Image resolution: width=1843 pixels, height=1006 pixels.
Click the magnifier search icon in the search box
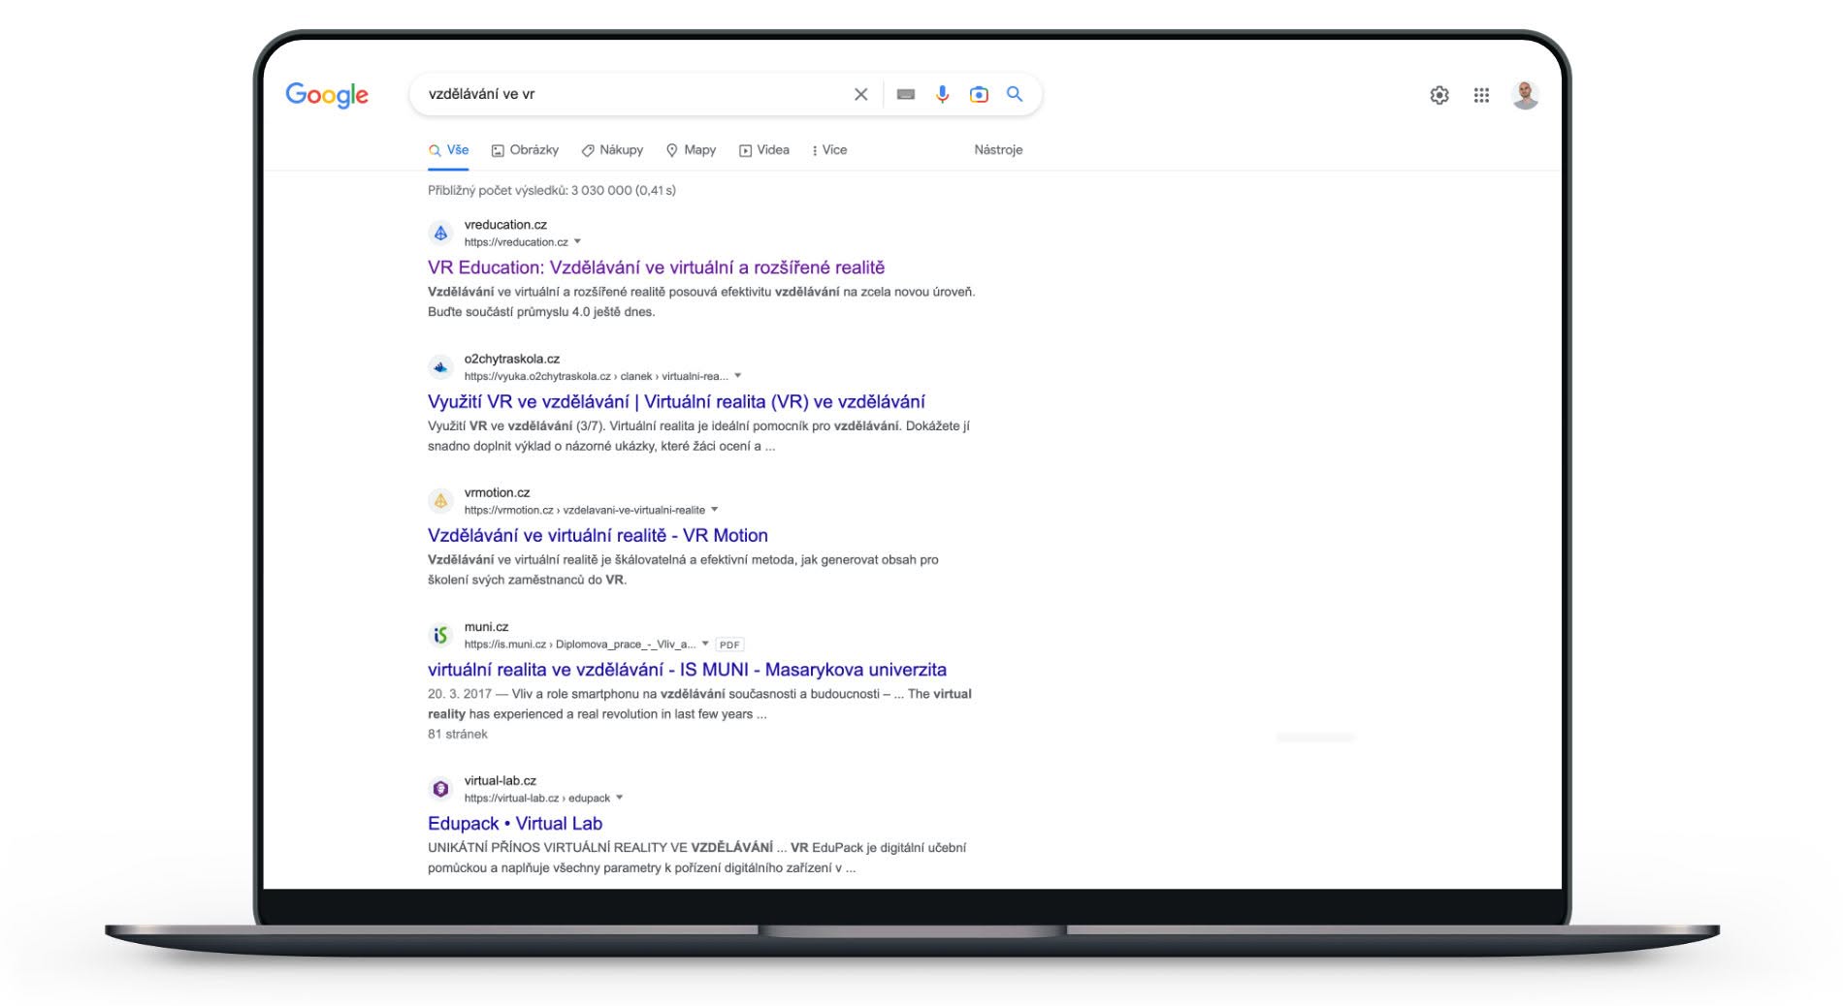[1015, 94]
